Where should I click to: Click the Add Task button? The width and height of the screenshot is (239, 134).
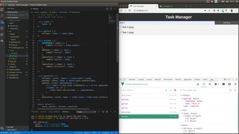(x=227, y=23)
